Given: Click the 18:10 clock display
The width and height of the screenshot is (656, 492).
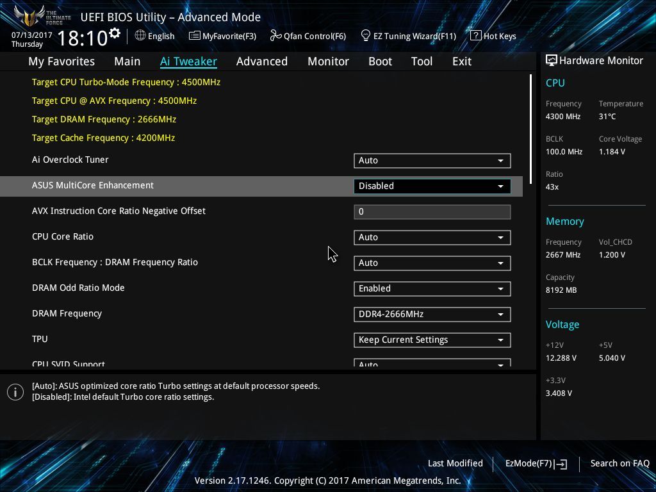Looking at the screenshot, I should 83,38.
